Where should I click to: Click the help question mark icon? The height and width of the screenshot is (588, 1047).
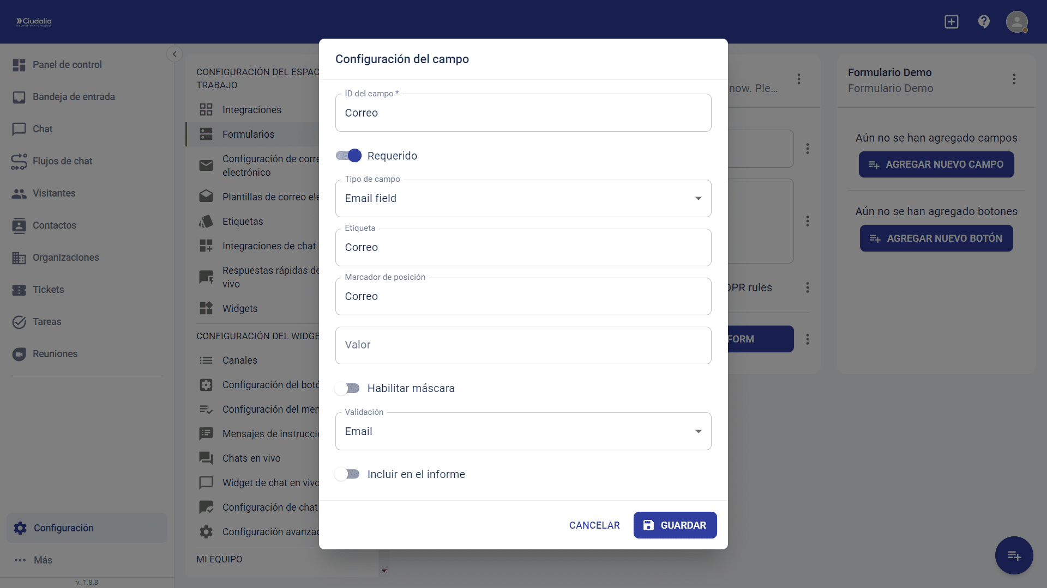[984, 22]
